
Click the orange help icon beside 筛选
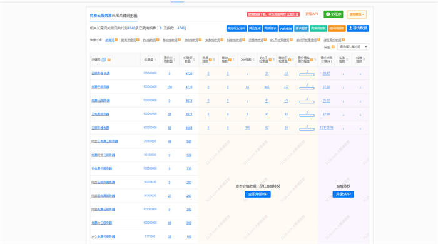(333, 47)
